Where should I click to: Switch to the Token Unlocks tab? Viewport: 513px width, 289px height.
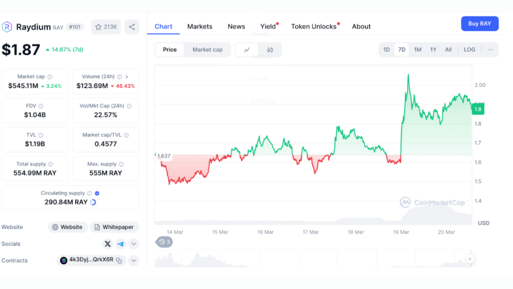click(314, 26)
